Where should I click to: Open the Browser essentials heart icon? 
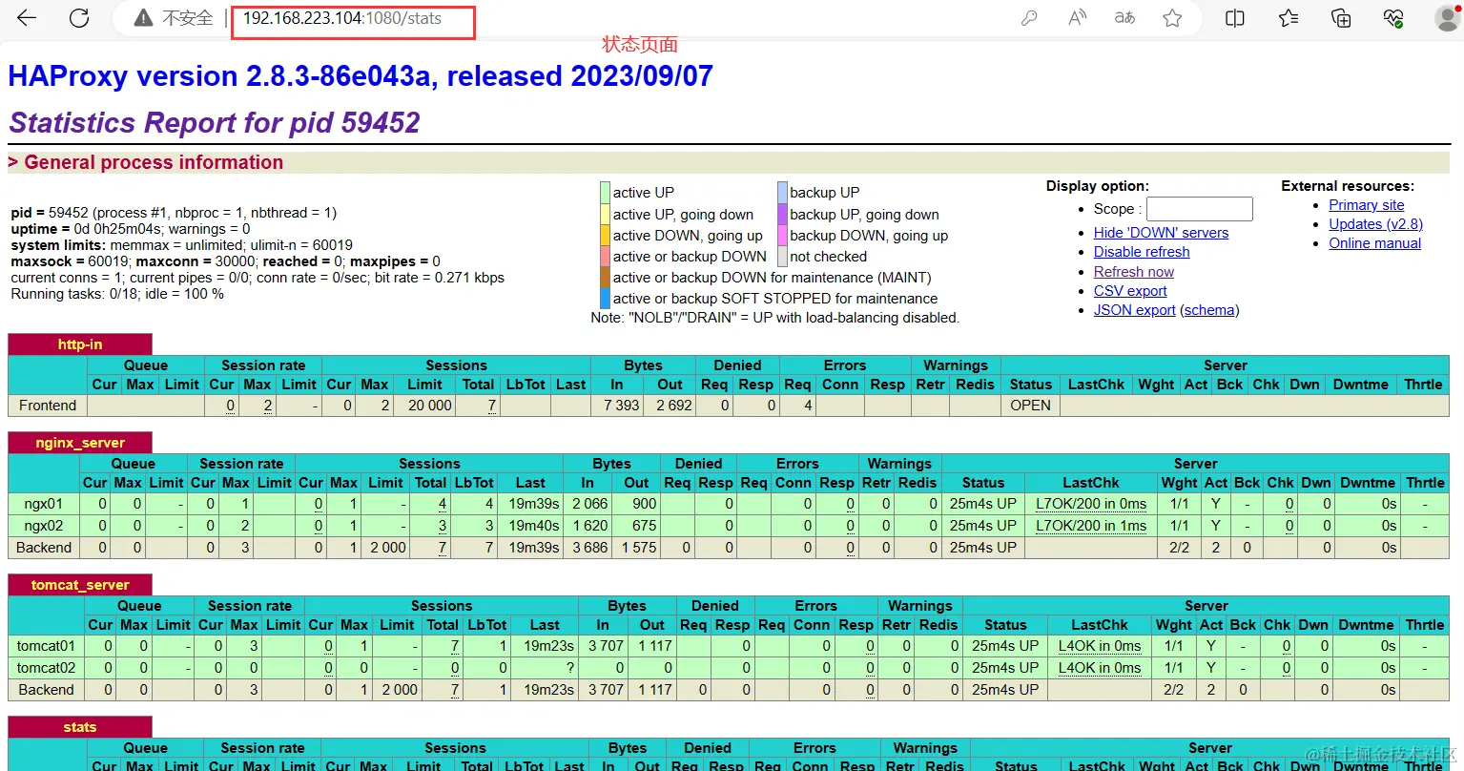(x=1393, y=18)
